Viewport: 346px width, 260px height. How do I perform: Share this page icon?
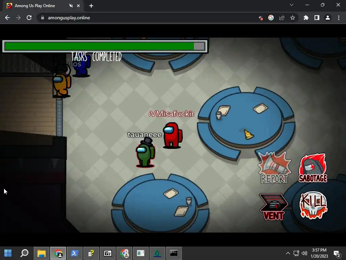[x=282, y=18]
